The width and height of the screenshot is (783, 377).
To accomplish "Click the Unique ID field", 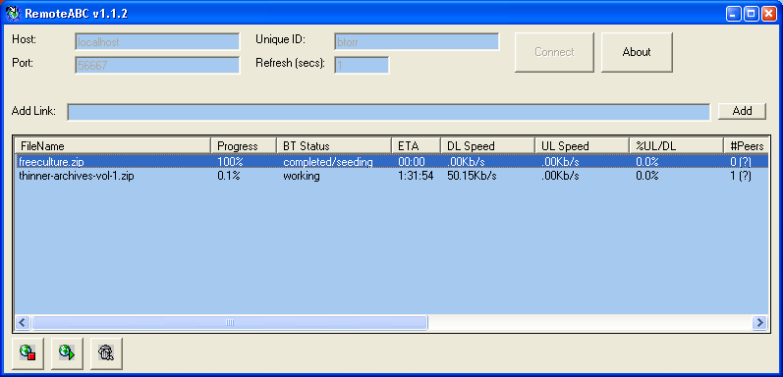I will click(417, 42).
